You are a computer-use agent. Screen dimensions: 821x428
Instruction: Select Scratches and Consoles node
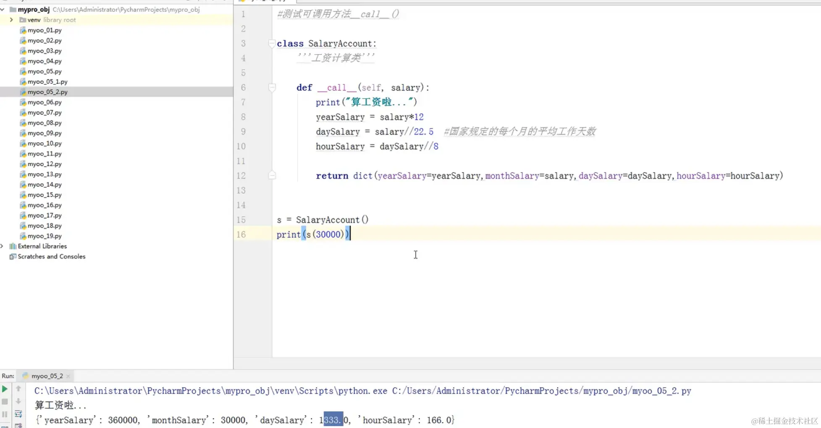(x=51, y=256)
